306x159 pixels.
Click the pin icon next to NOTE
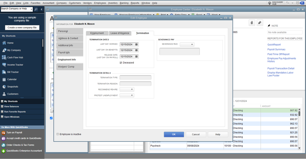click(x=269, y=25)
